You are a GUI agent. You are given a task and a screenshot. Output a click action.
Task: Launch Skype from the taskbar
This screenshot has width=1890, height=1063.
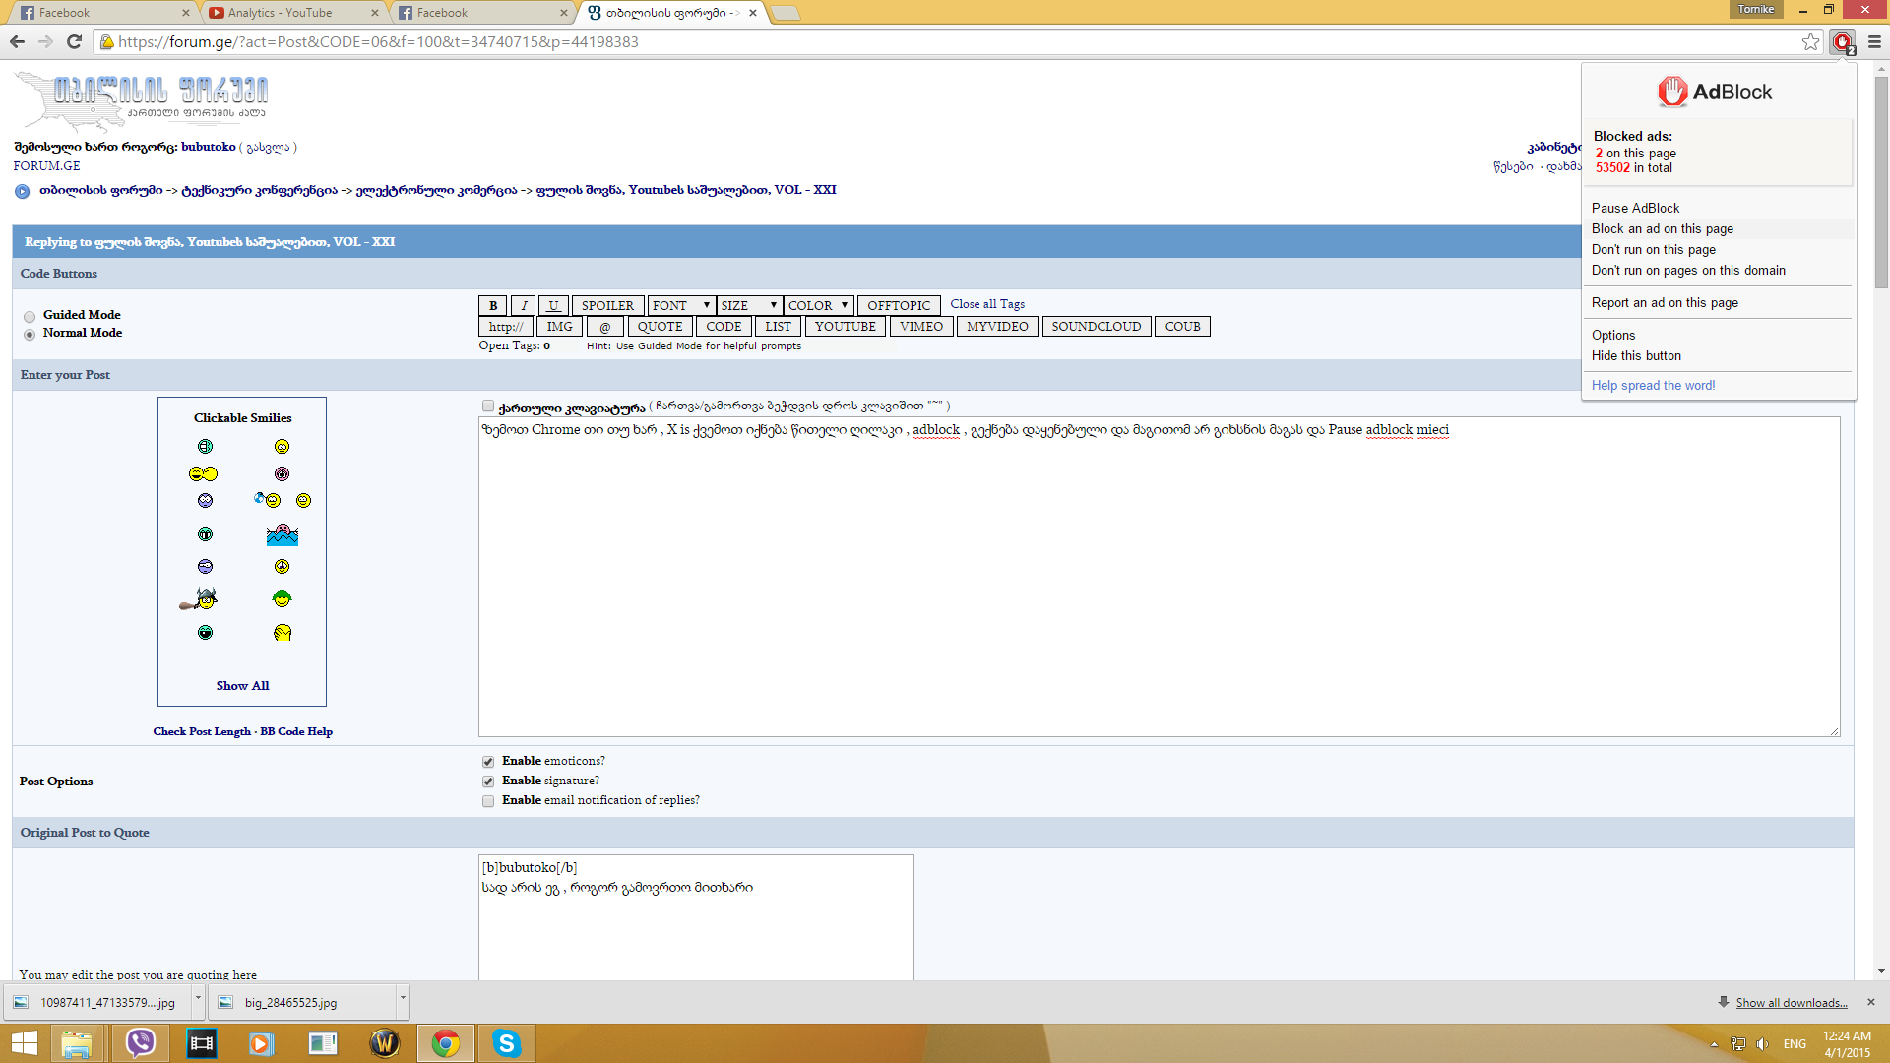tap(507, 1043)
